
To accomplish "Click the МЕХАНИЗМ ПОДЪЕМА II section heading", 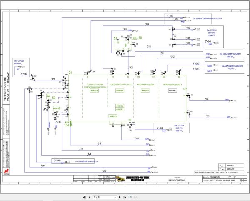I will coord(172,85).
